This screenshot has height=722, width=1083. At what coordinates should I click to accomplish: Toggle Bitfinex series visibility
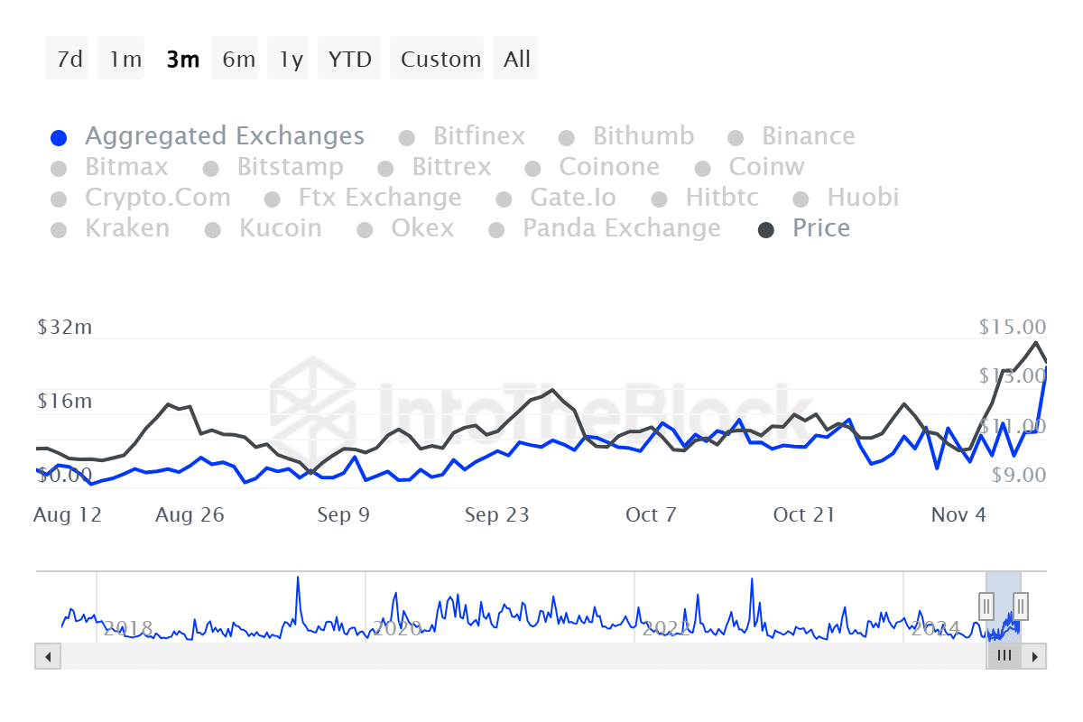point(478,137)
